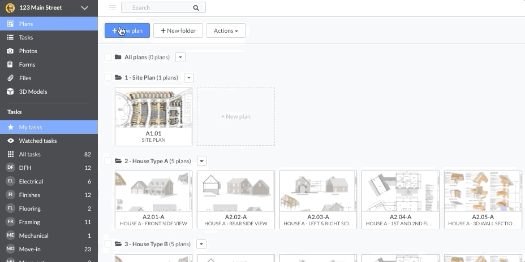Focus the Search input field

(x=163, y=8)
